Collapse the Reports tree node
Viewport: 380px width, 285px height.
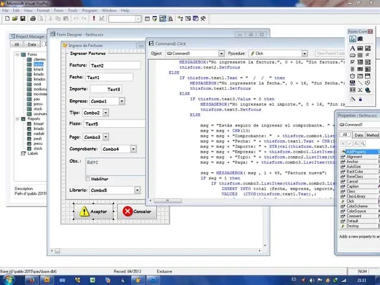tap(17, 119)
